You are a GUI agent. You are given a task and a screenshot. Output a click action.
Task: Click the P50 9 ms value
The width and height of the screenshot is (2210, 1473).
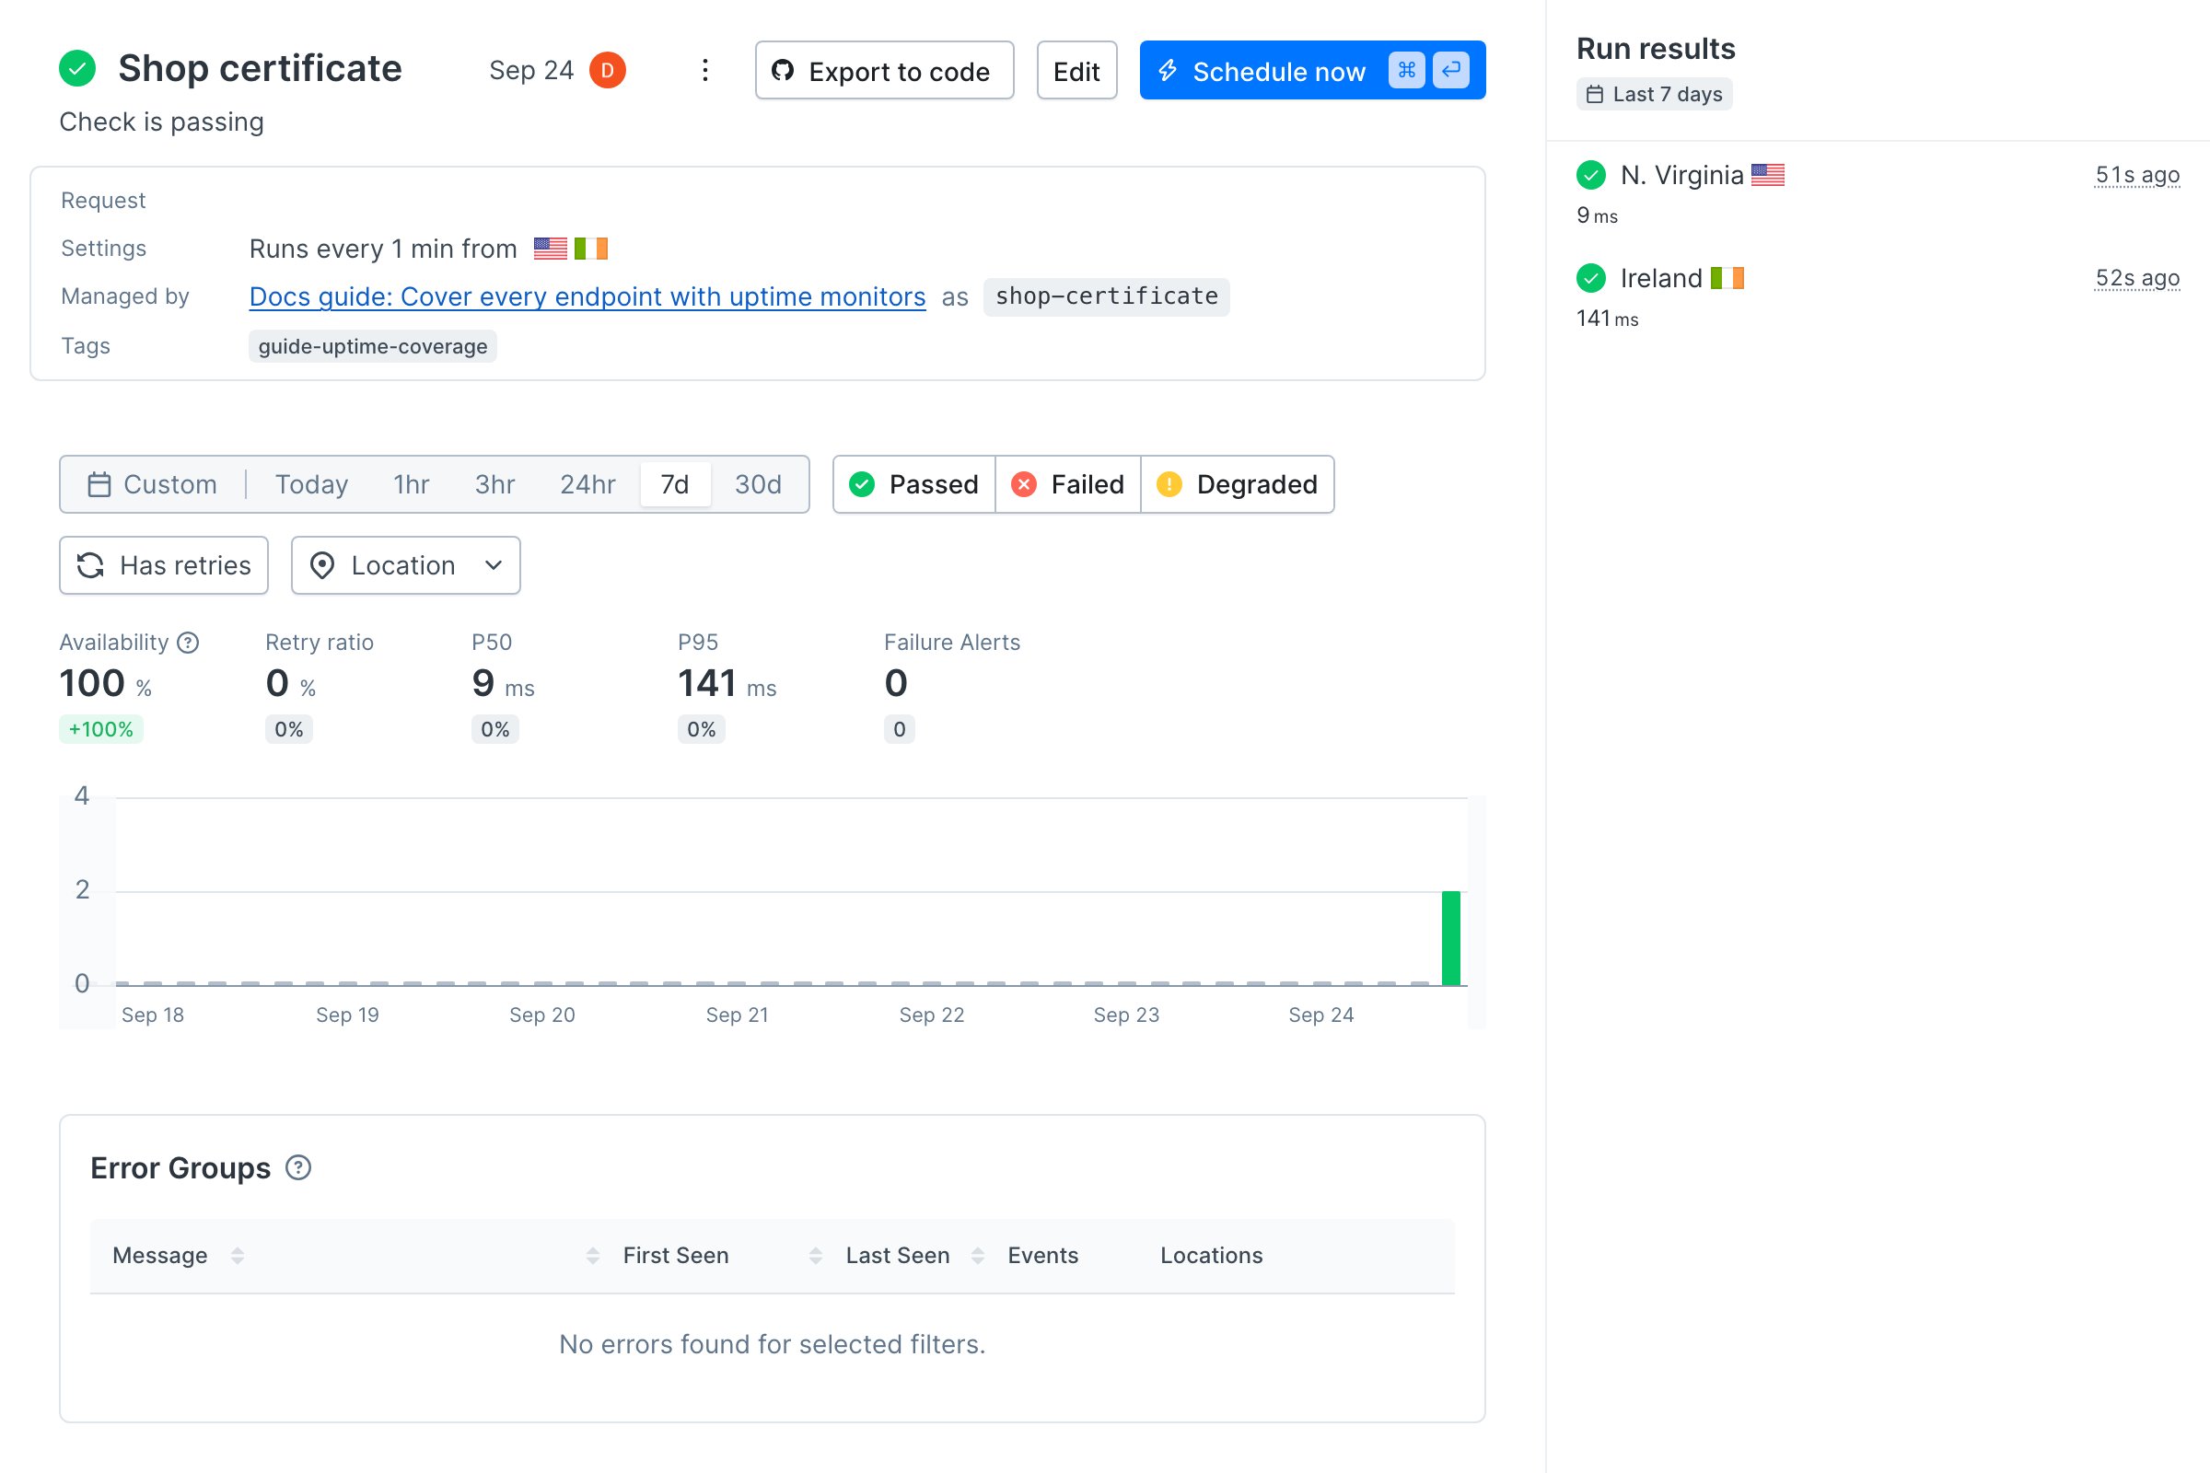point(503,684)
